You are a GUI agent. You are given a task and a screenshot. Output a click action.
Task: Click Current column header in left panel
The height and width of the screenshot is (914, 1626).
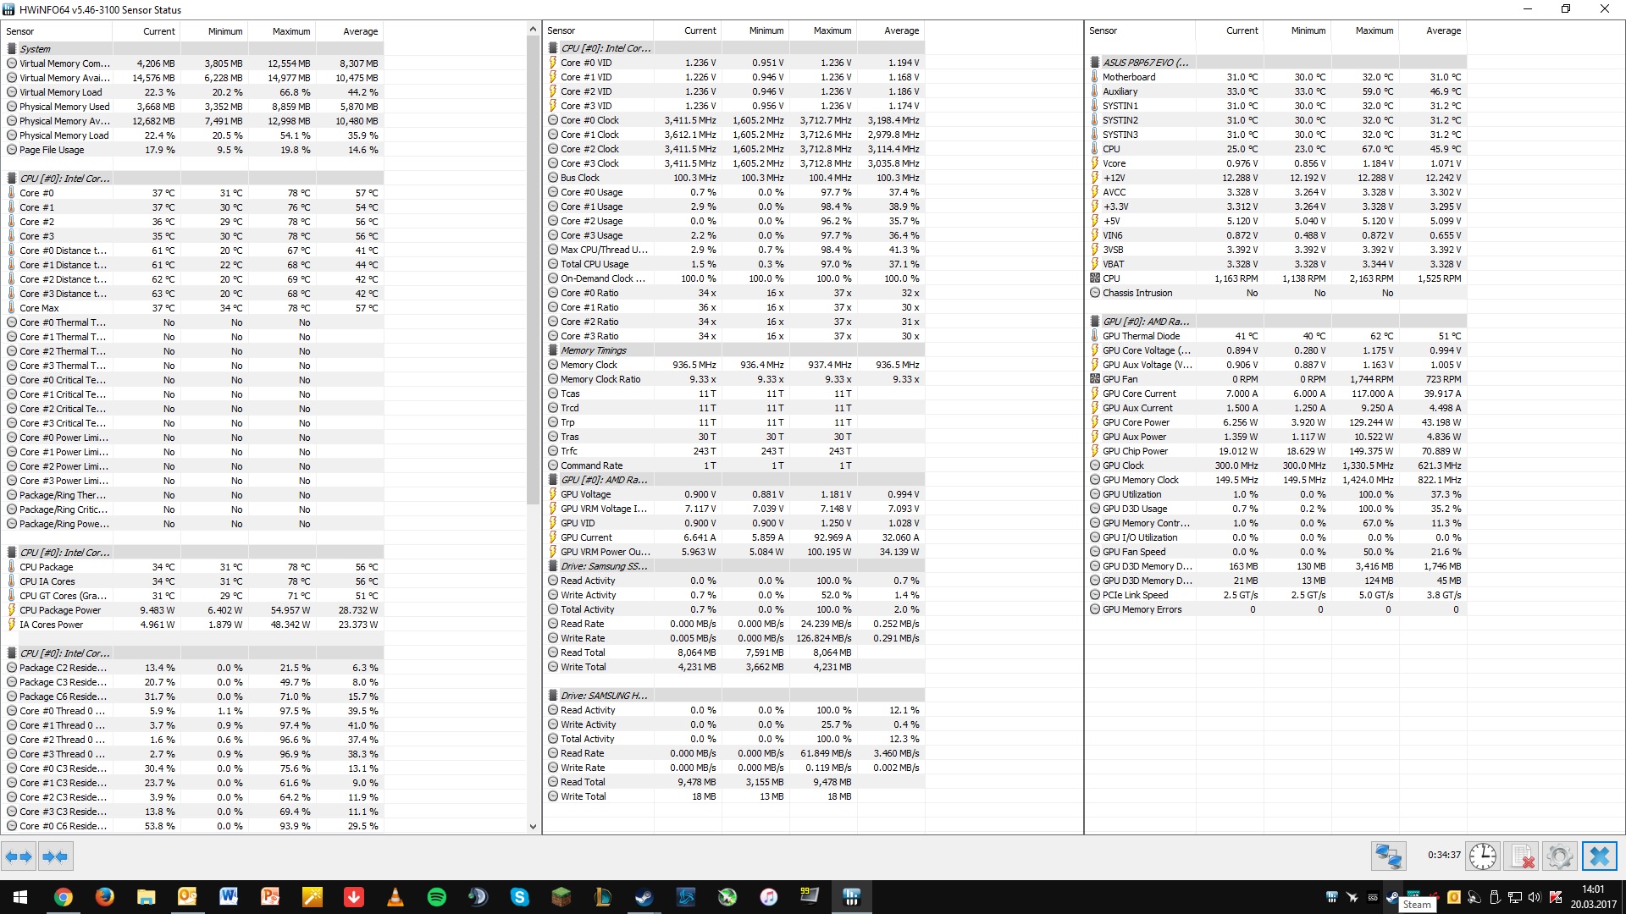pyautogui.click(x=158, y=31)
